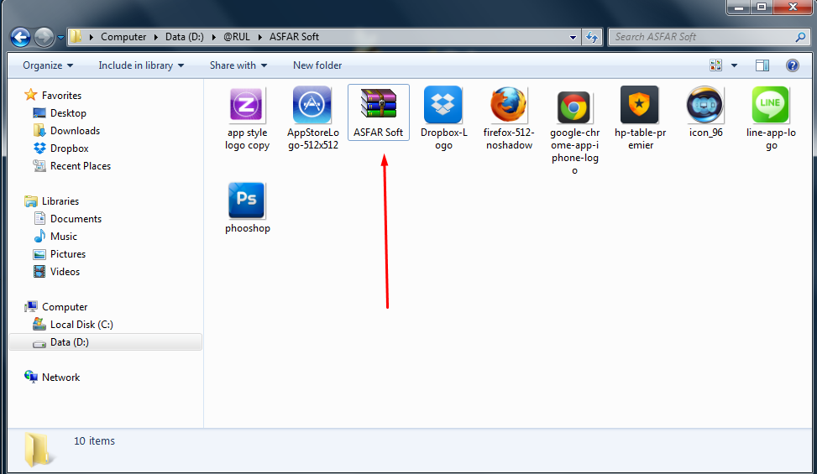817x474 pixels.
Task: Click the Forward navigation arrow
Action: [44, 37]
